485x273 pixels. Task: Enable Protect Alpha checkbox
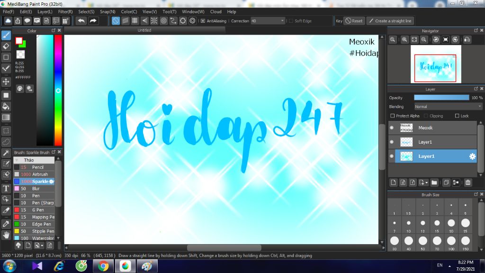(x=393, y=116)
